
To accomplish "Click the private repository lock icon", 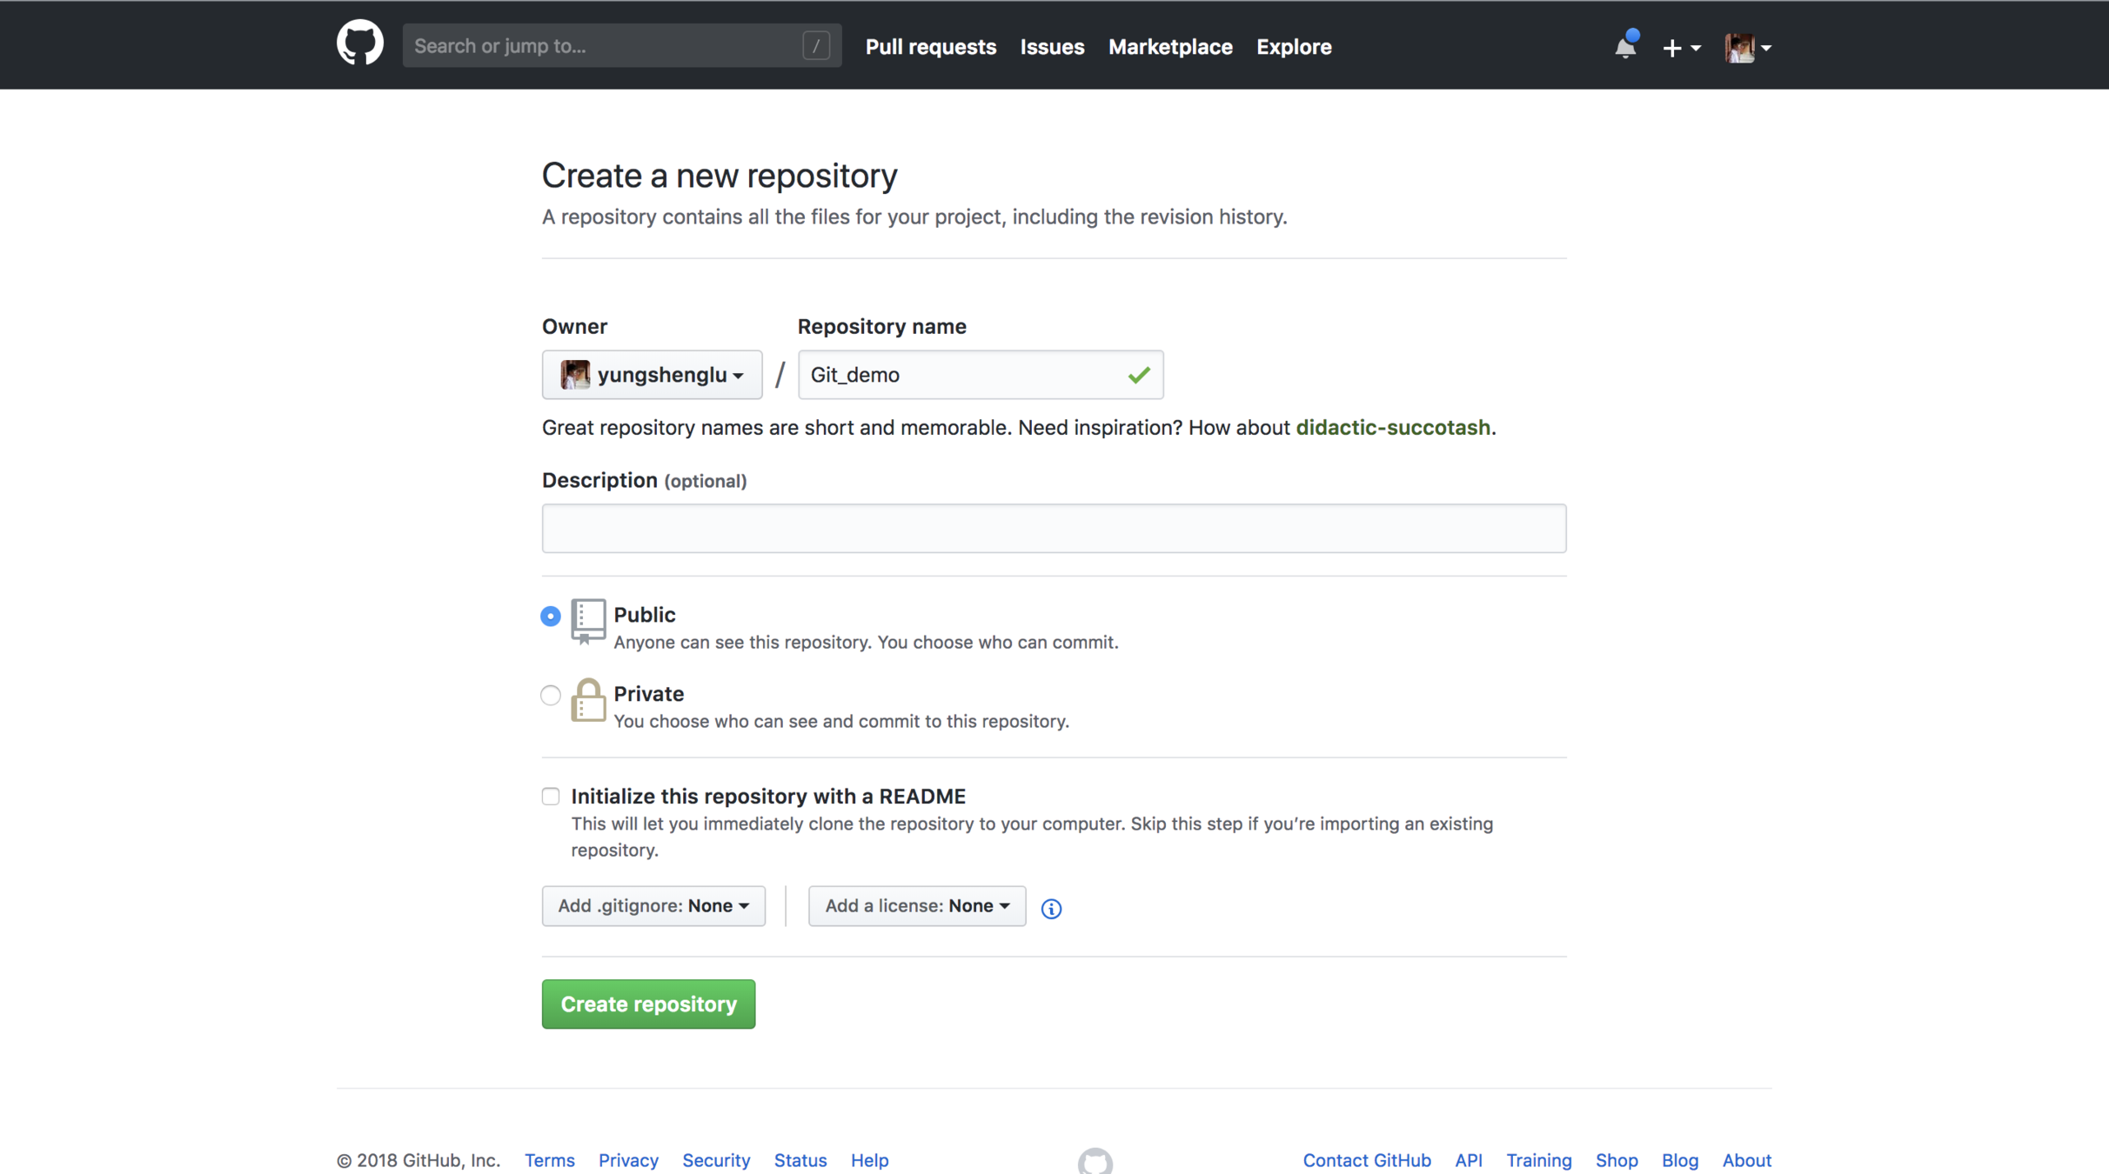I will click(587, 700).
